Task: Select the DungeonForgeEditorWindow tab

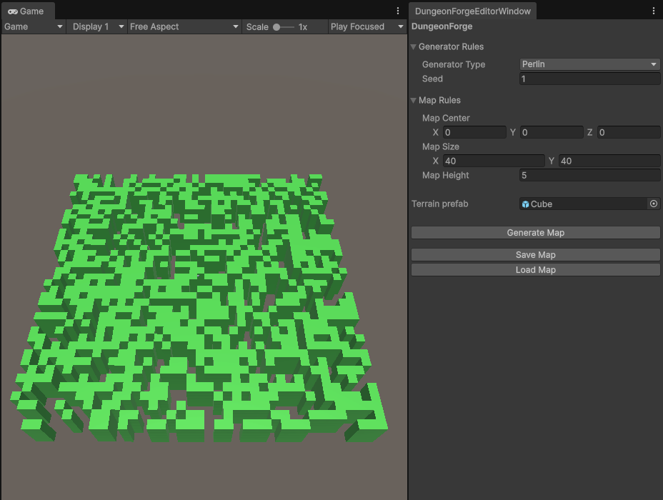Action: [473, 11]
